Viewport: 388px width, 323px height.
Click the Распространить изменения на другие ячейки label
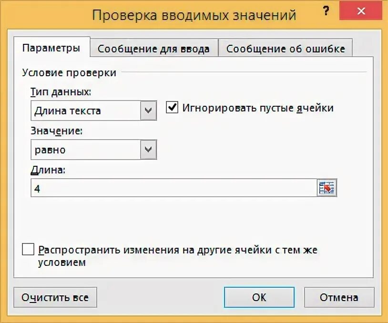(178, 256)
